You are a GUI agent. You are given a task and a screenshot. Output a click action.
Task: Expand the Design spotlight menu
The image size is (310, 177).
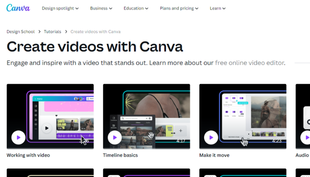pyautogui.click(x=60, y=8)
